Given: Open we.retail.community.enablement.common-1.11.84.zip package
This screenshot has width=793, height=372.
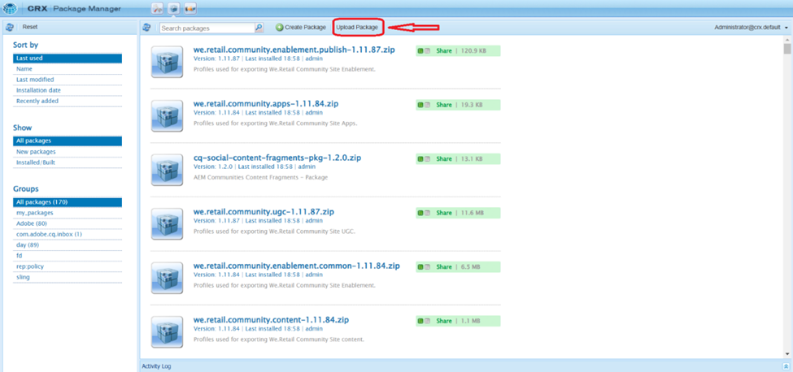Looking at the screenshot, I should coord(296,266).
